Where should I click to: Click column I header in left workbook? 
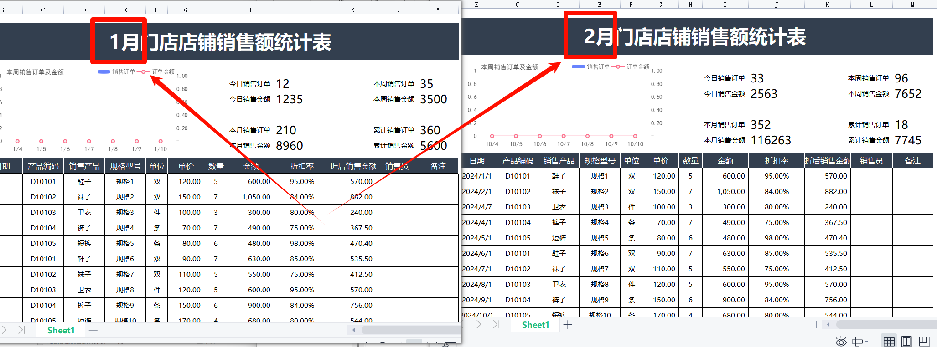[250, 10]
